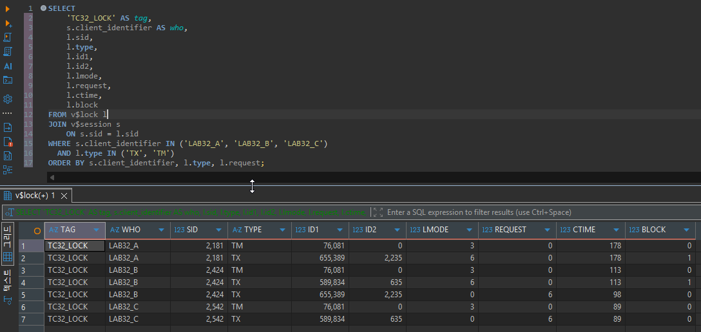The width and height of the screenshot is (701, 332).
Task: Select ID1 655,389 cell in row 5
Action: pos(320,295)
